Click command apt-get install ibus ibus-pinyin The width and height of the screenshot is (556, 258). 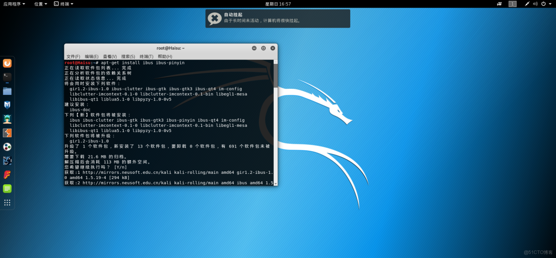click(x=143, y=63)
